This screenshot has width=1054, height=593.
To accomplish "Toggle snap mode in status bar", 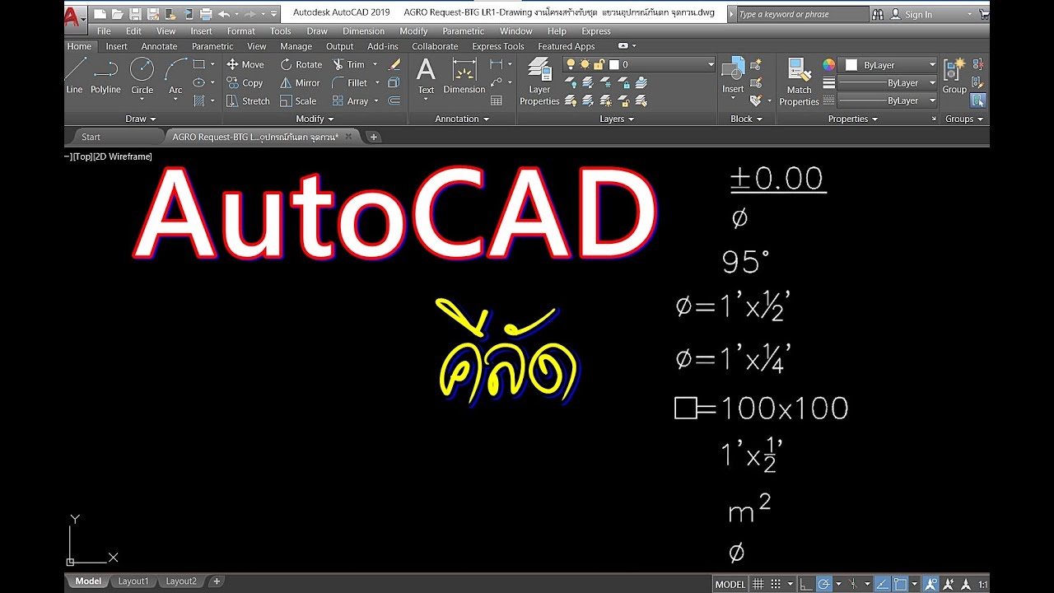I will (775, 584).
